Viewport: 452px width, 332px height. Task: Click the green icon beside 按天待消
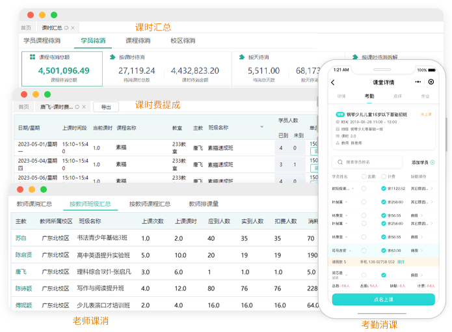pyautogui.click(x=241, y=57)
